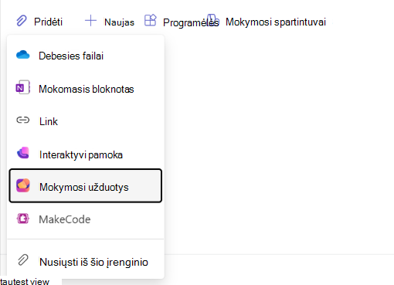
Task: Click the OneDrive cloud icon
Action: pyautogui.click(x=23, y=55)
